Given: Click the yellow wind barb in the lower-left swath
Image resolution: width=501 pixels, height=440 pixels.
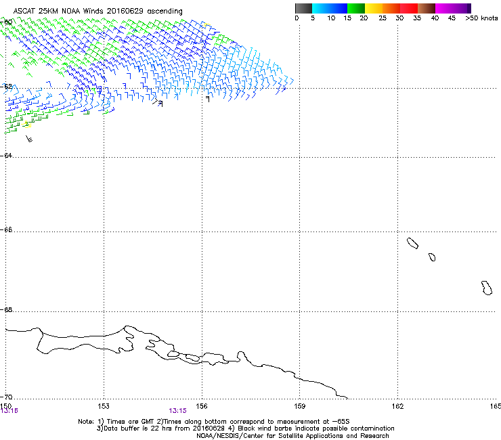Looking at the screenshot, I should pyautogui.click(x=27, y=125).
